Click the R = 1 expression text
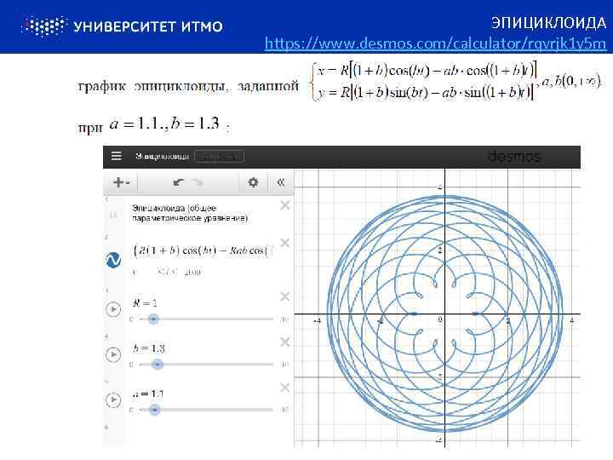The width and height of the screenshot is (613, 460). point(145,302)
